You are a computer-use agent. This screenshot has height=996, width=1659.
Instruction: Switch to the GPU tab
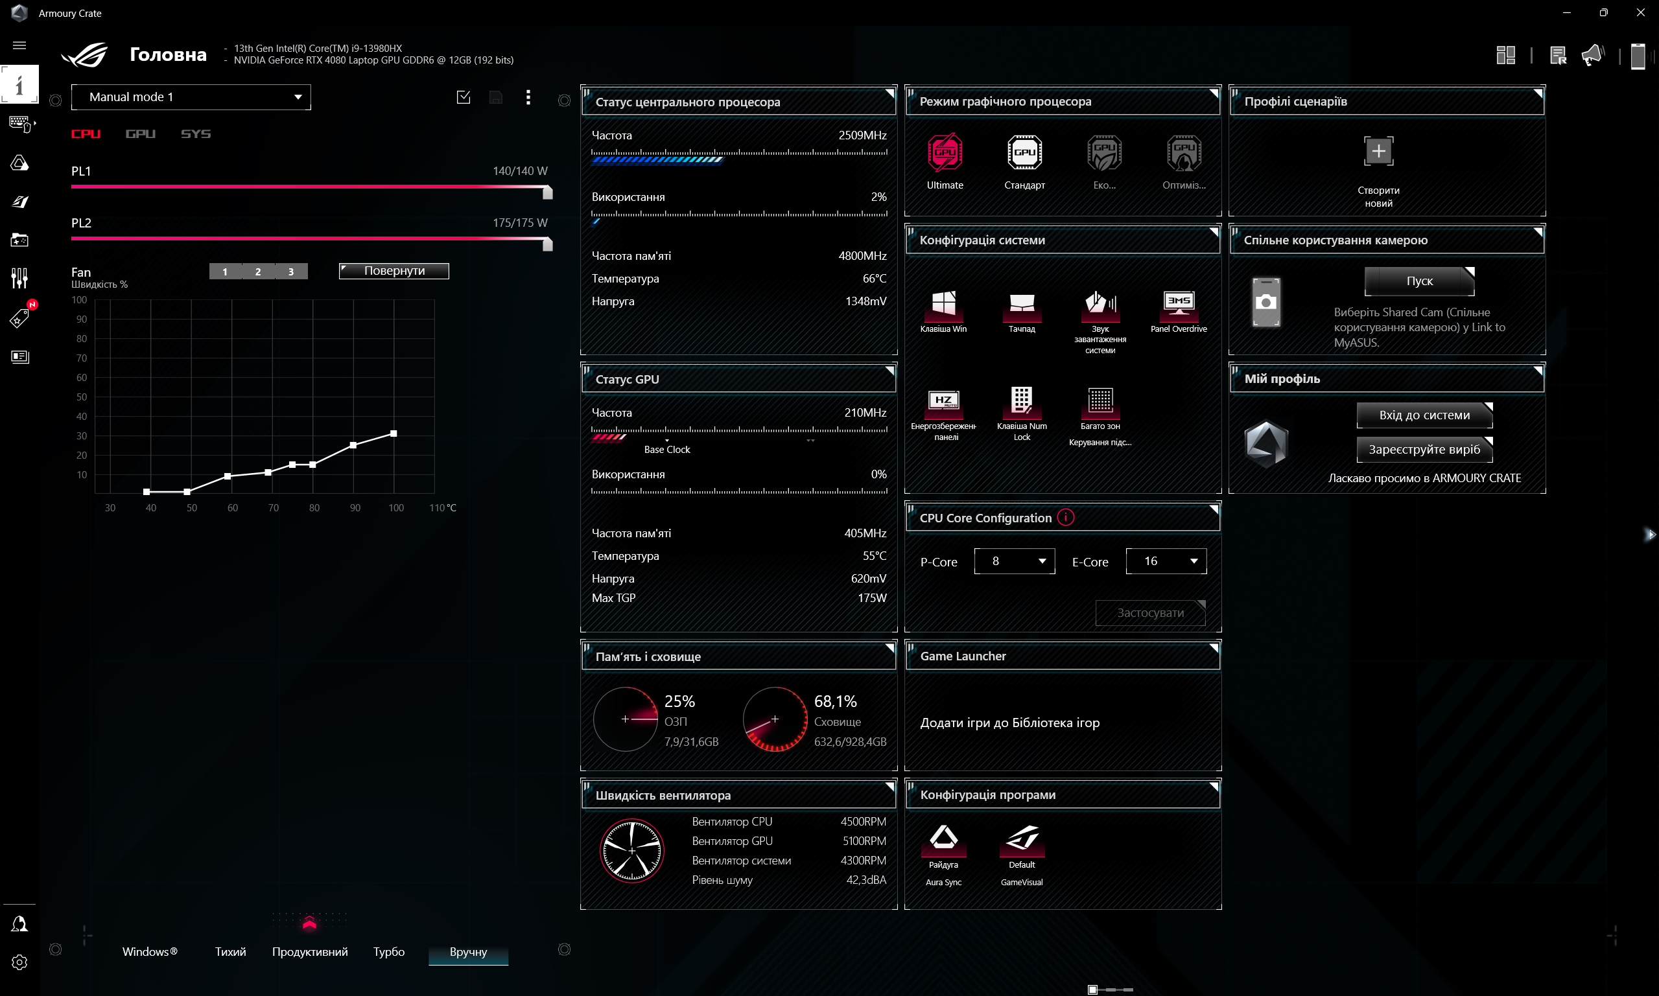[x=140, y=134]
